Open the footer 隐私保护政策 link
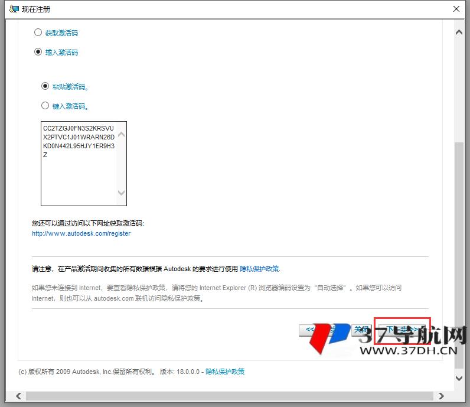The height and width of the screenshot is (407, 470). (225, 372)
